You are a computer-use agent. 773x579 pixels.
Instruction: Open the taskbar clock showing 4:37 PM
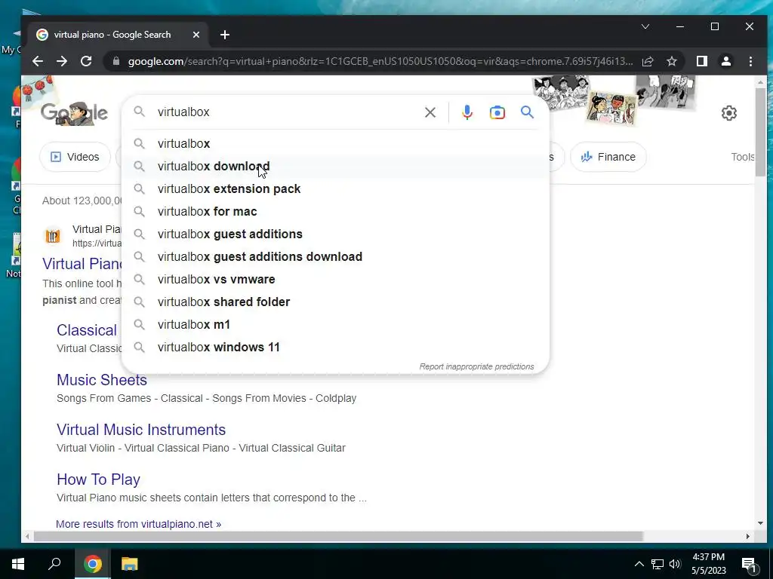tap(708, 564)
